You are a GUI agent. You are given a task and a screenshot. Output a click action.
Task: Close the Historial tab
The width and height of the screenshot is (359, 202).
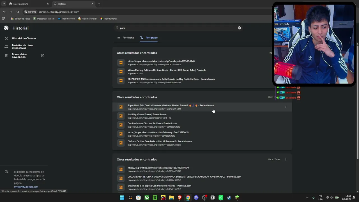[x=92, y=4]
